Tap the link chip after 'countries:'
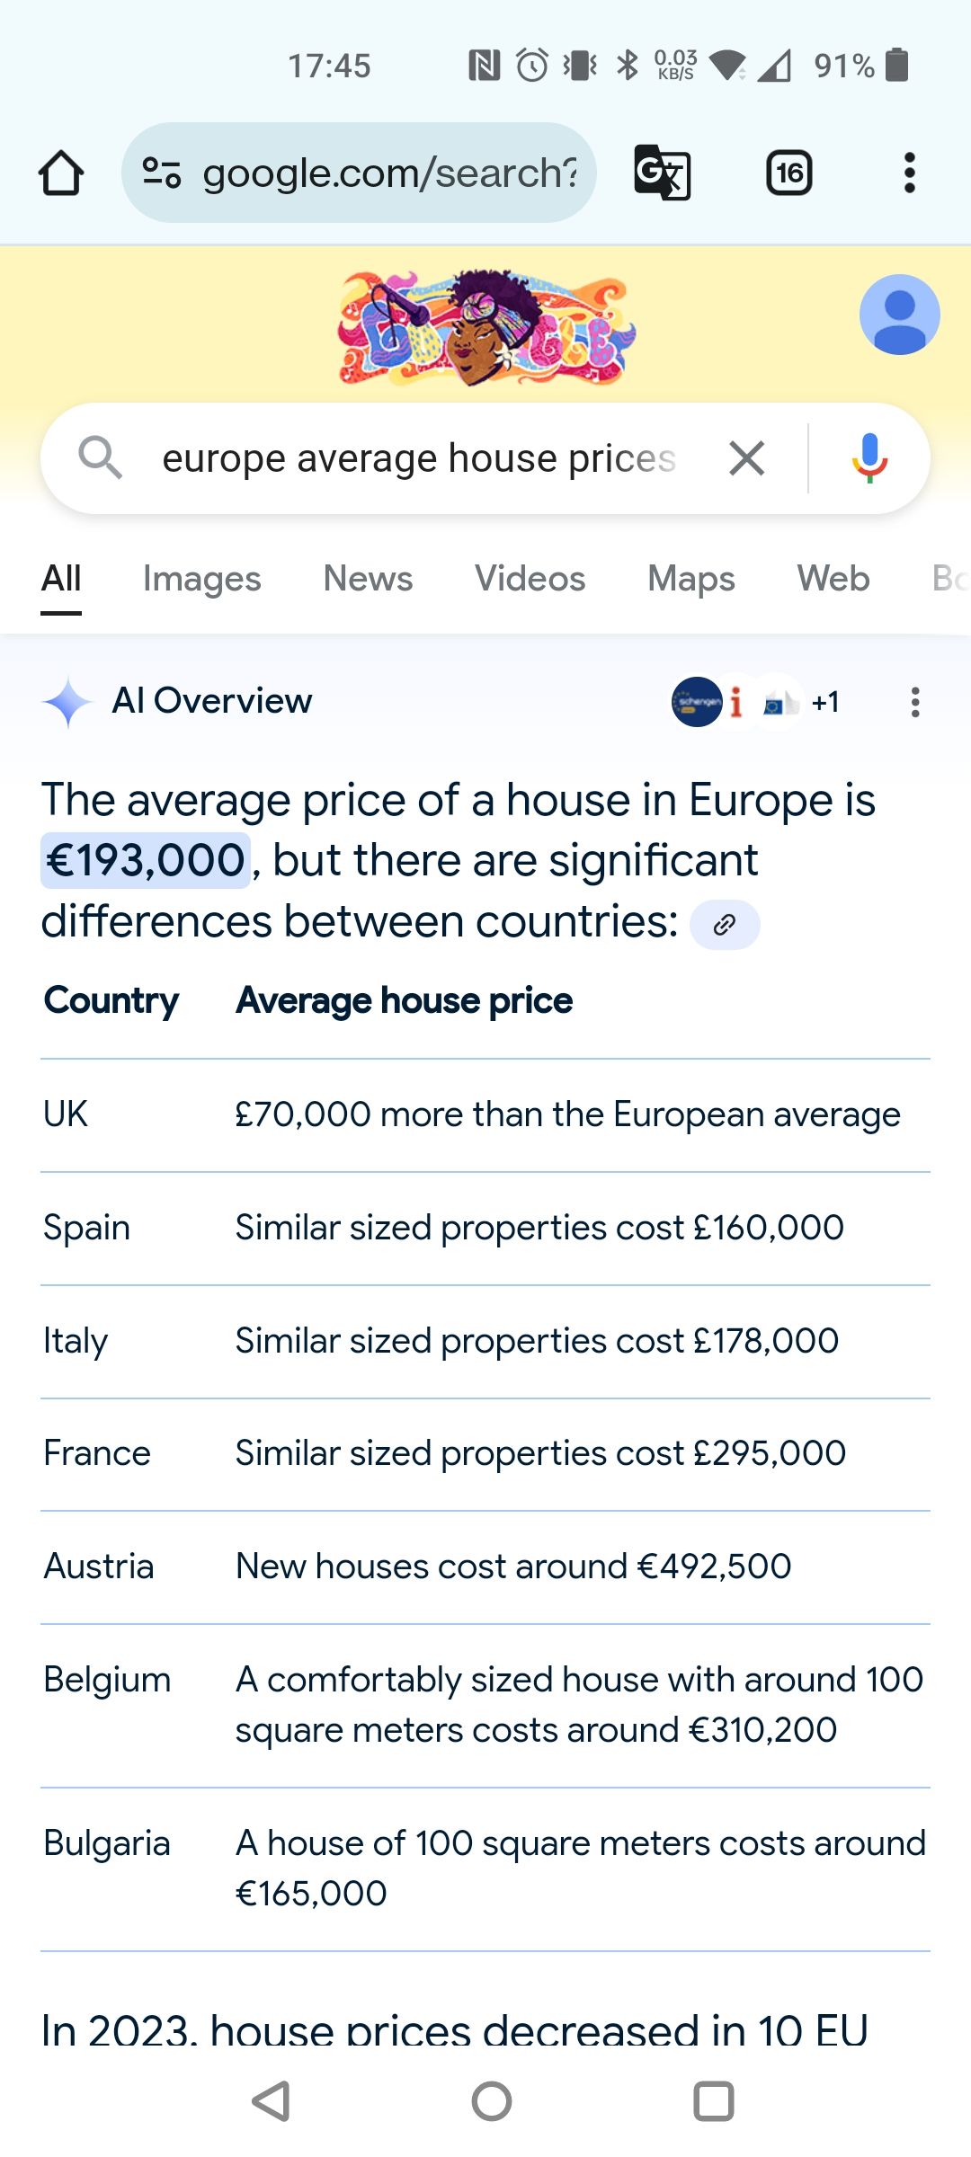Screen dimensions: 971x2157 coord(725,925)
